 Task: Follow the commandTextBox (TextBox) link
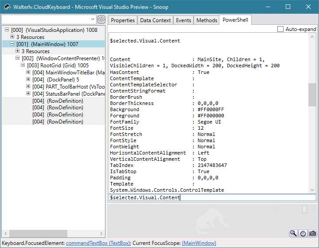98,243
